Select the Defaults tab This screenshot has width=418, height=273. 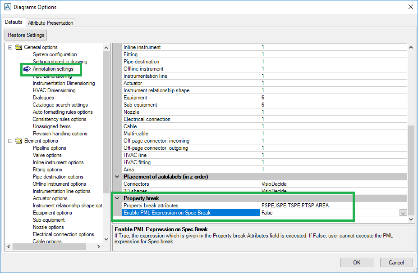(14, 22)
